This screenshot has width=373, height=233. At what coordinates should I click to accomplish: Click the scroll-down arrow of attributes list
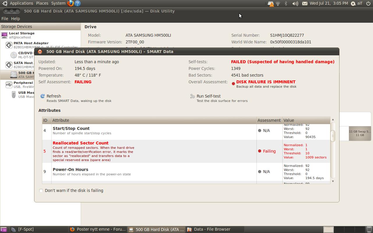coord(333,181)
